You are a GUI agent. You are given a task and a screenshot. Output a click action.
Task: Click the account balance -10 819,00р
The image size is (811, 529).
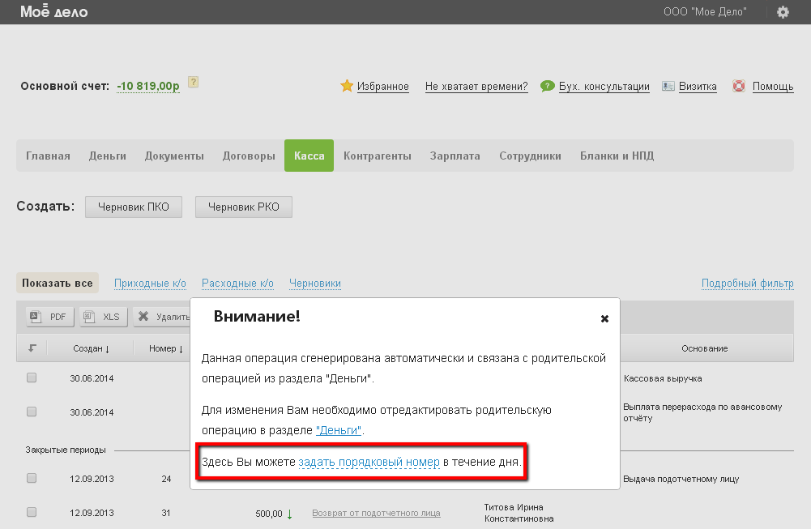(x=148, y=86)
